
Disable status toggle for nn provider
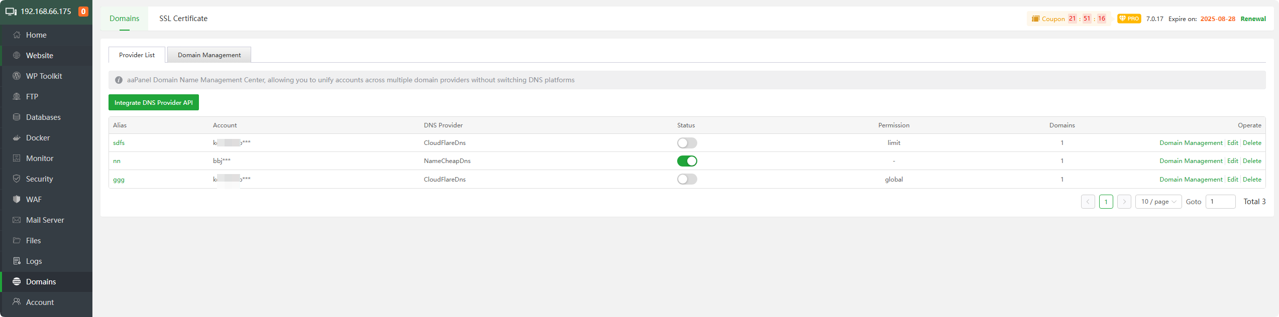(x=687, y=161)
